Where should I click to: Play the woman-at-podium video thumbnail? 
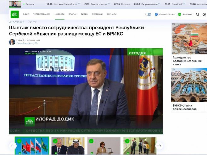pos(104,146)
